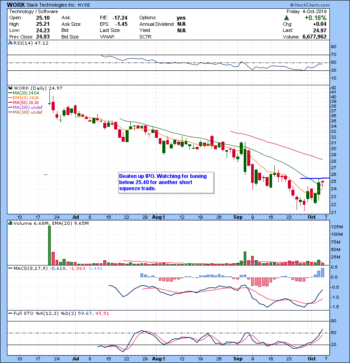Click the 90 level on RSI axis
The height and width of the screenshot is (363, 350).
[x=333, y=46]
